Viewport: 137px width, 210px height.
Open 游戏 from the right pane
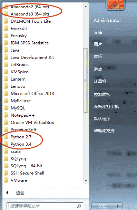[x=98, y=70]
